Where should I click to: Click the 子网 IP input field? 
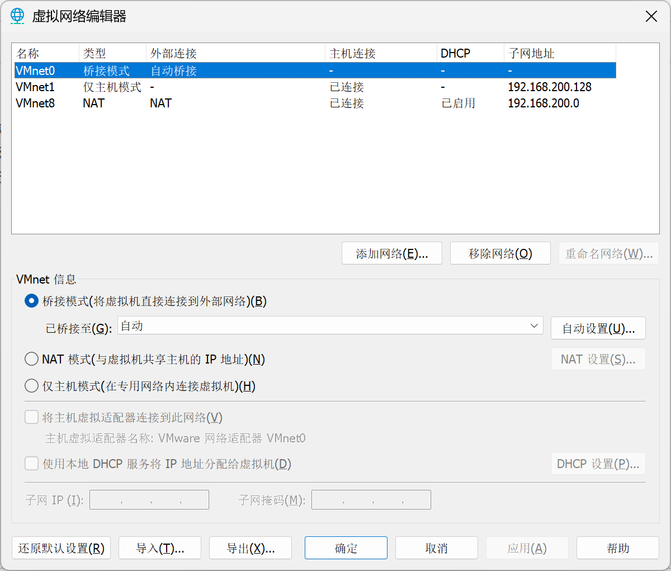pos(149,499)
